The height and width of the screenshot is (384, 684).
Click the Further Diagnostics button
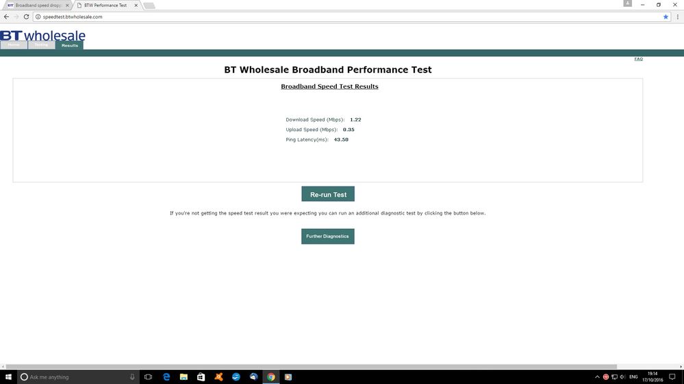(x=327, y=236)
